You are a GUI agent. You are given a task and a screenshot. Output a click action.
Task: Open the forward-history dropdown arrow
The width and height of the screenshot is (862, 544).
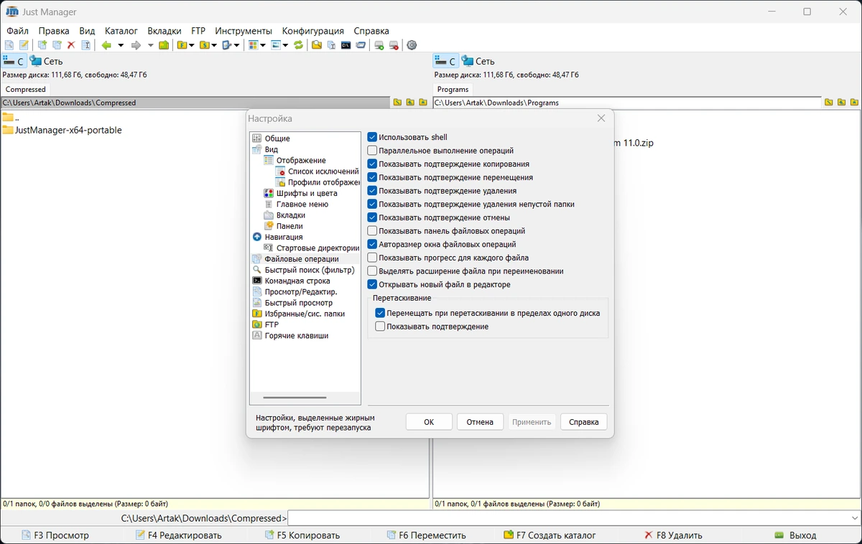click(x=150, y=45)
